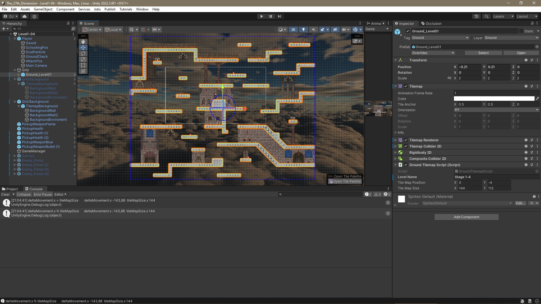Open the Layers dropdown
This screenshot has height=304, width=541.
(x=503, y=16)
